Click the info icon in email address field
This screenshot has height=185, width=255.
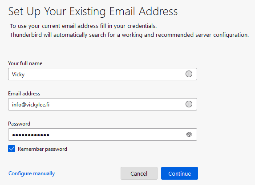point(189,104)
